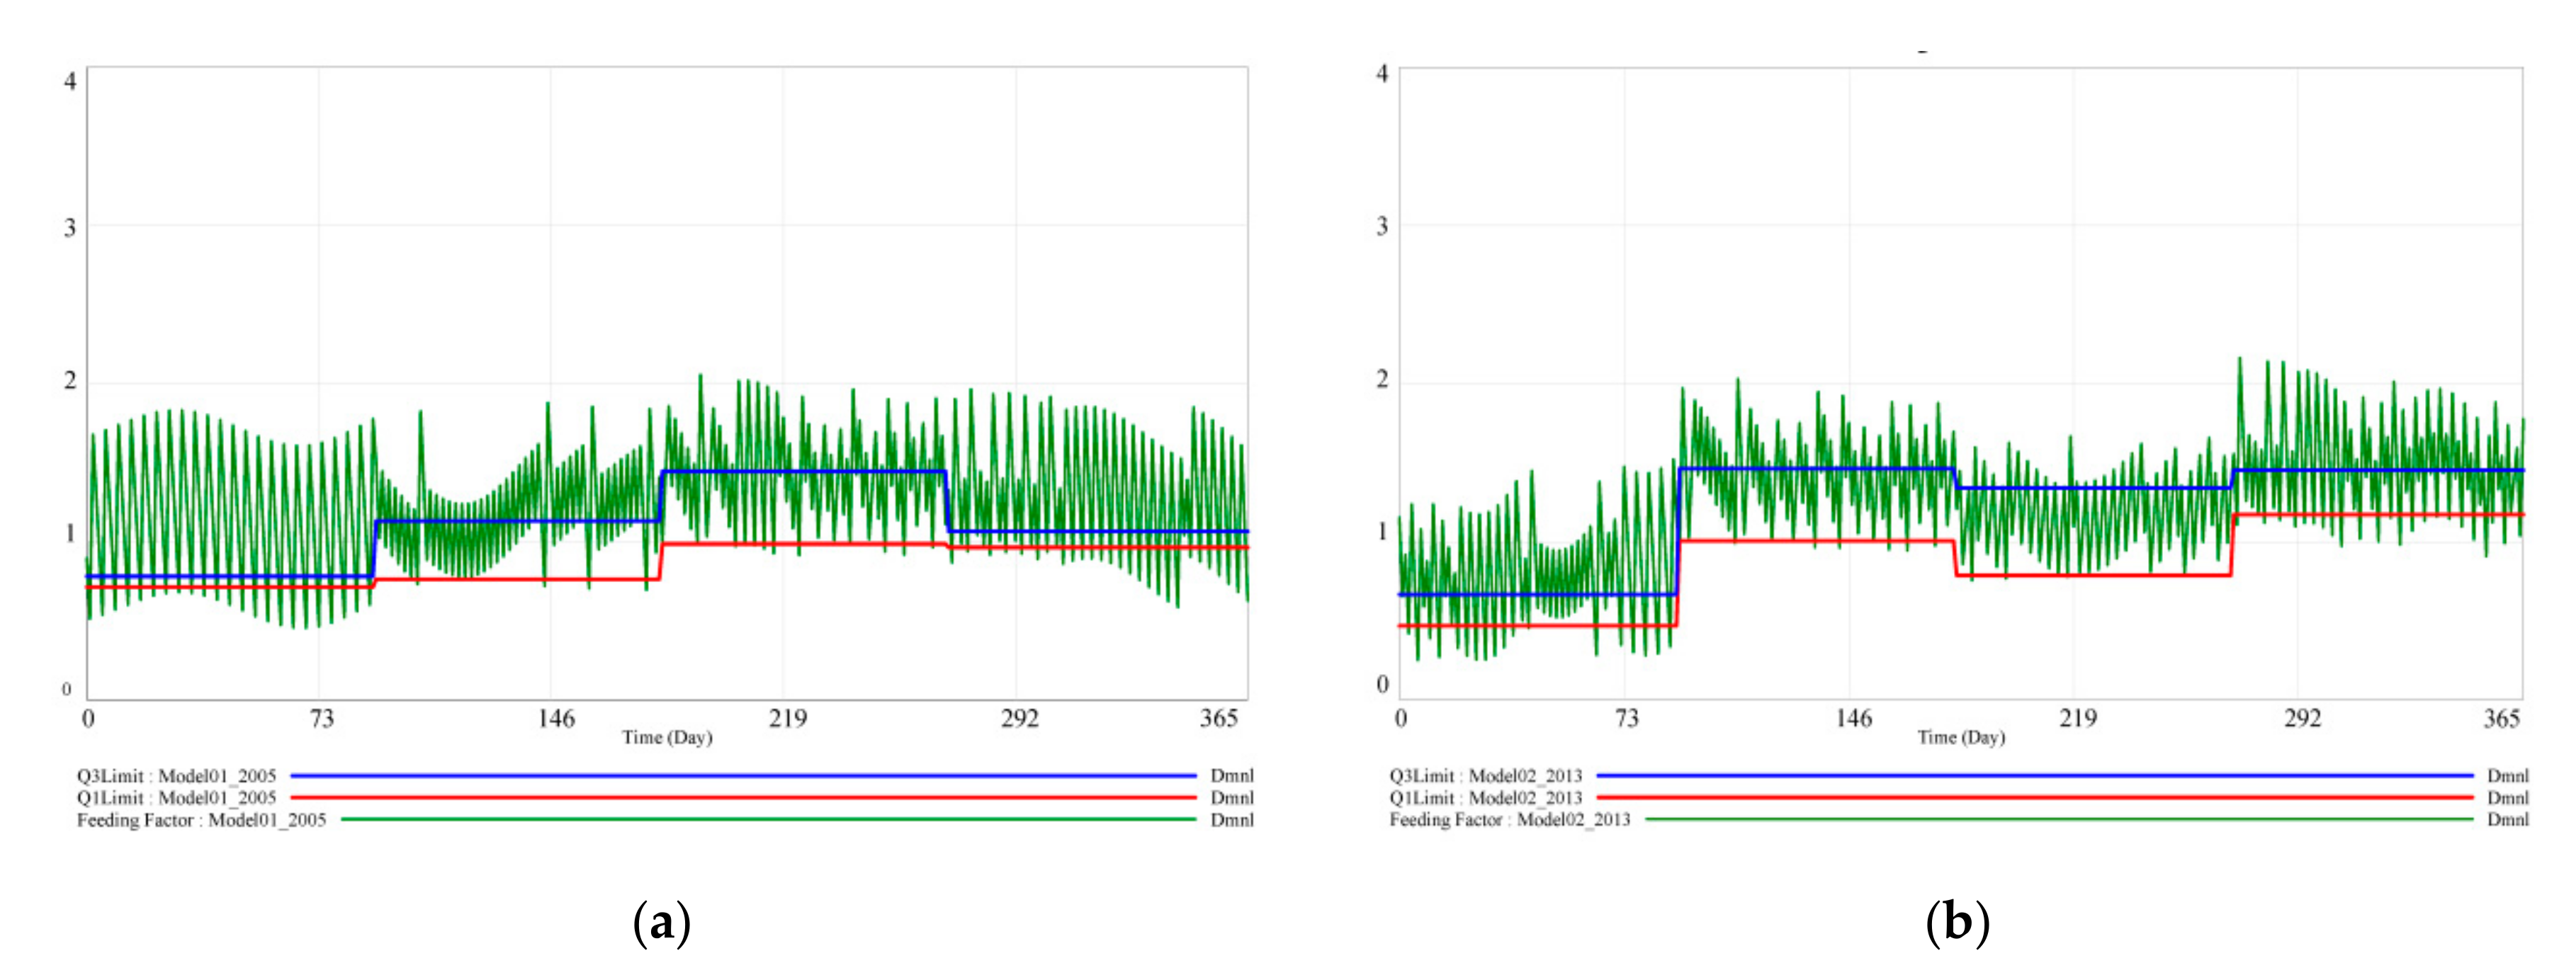Click the 'Q3Limit : Model01_2005' legend label

click(176, 776)
